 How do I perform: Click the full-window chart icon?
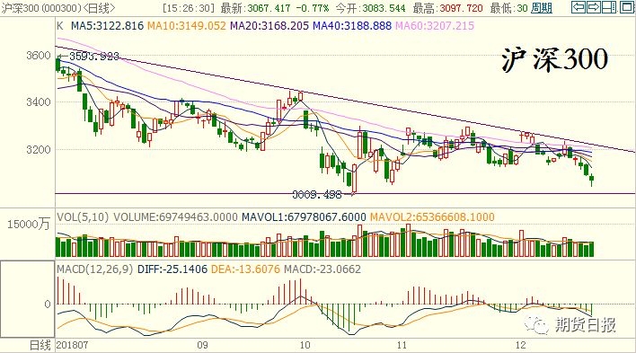point(625,7)
